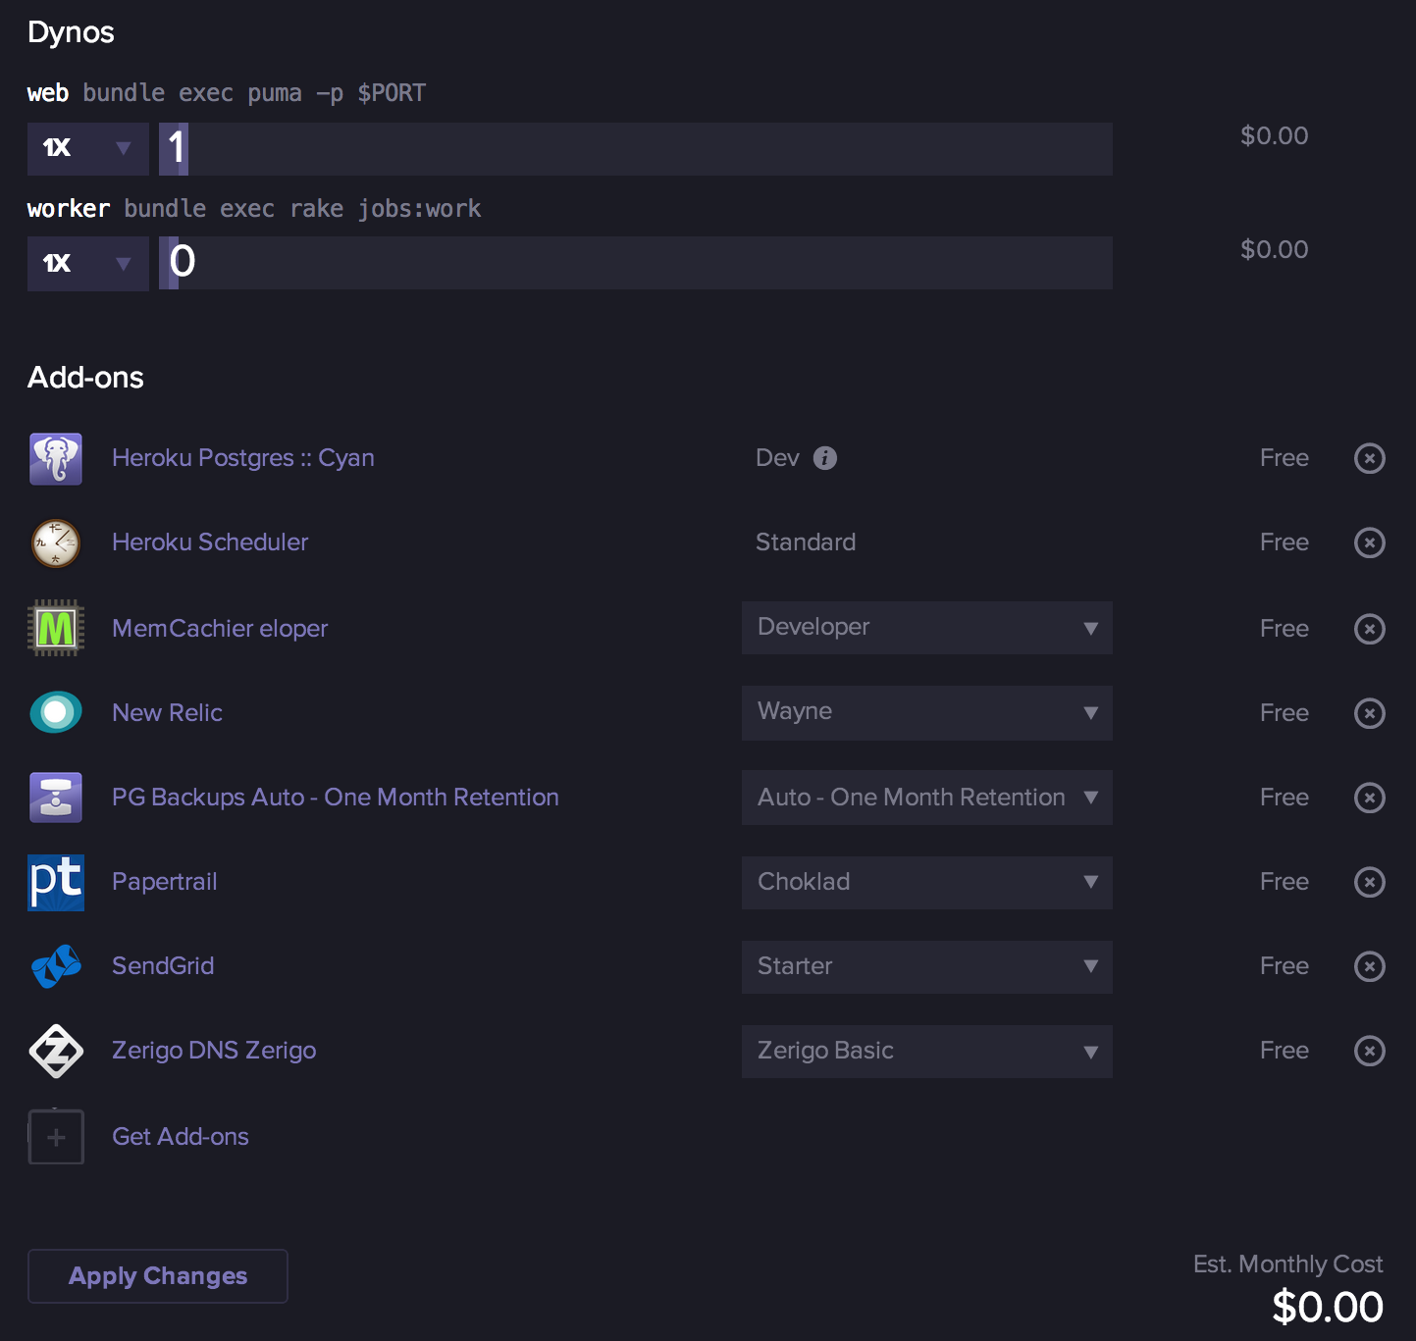The height and width of the screenshot is (1341, 1416).
Task: Click the total $0.00 monthly cost
Action: tap(1328, 1308)
